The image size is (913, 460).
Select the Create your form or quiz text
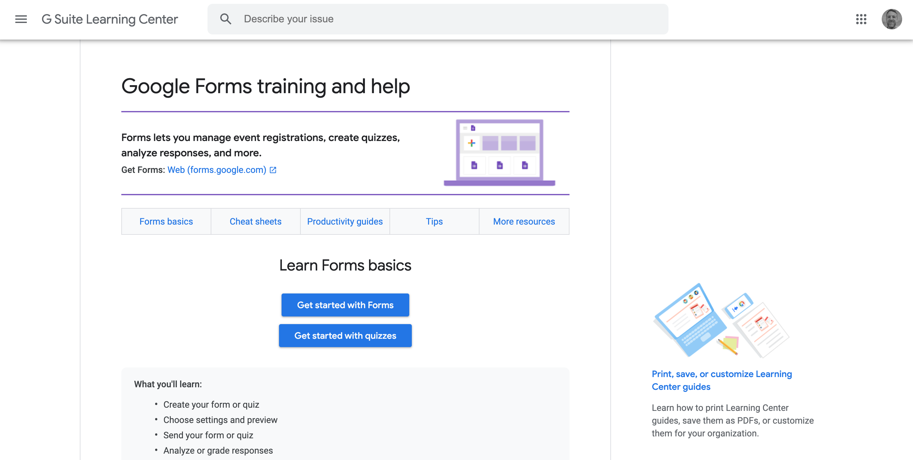tap(211, 404)
